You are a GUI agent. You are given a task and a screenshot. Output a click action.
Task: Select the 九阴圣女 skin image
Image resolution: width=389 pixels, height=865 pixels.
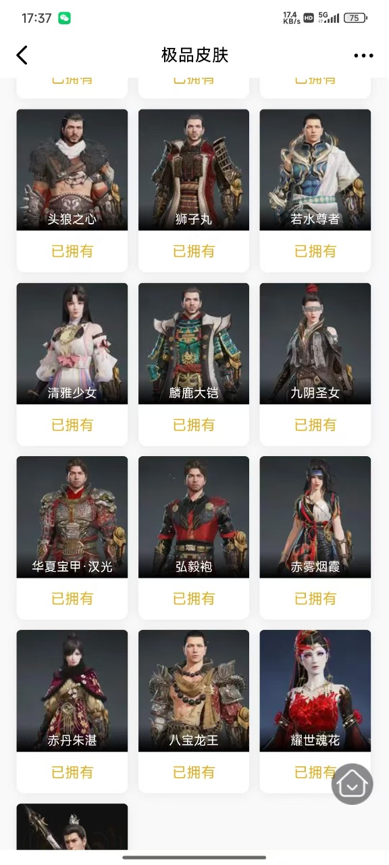point(315,343)
